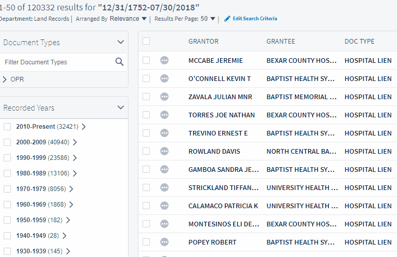Click the pencil icon beside Edit Search Criteria
This screenshot has width=397, height=257.
click(227, 19)
